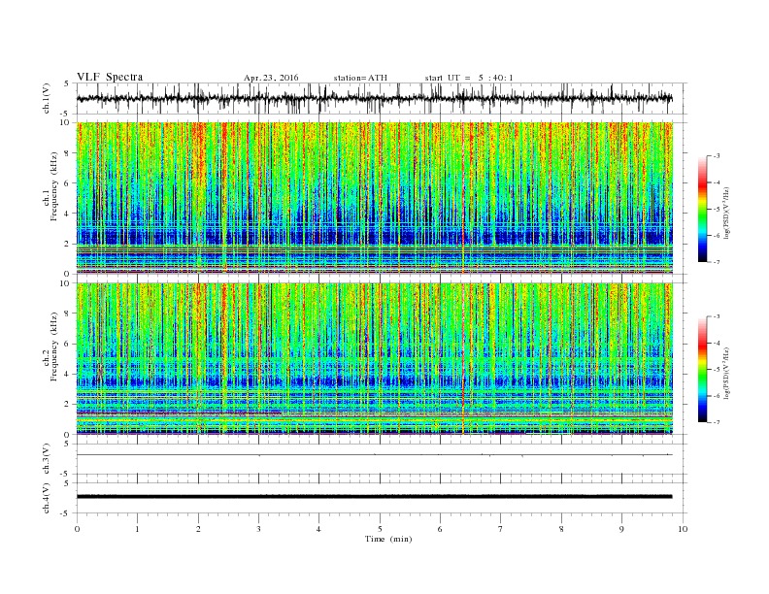This screenshot has height=594, width=769.
Task: Click the "ch.1(V)" waveform axis label
Action: click(47, 98)
